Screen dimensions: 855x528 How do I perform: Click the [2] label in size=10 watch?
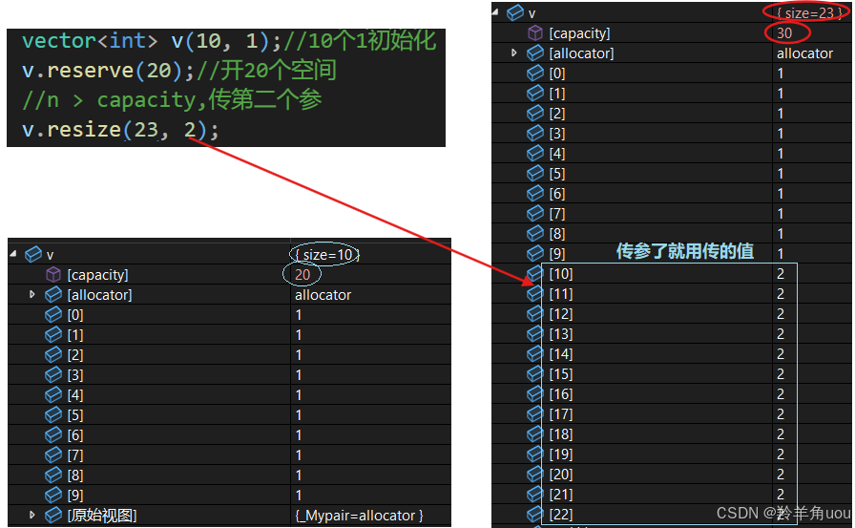pos(75,355)
